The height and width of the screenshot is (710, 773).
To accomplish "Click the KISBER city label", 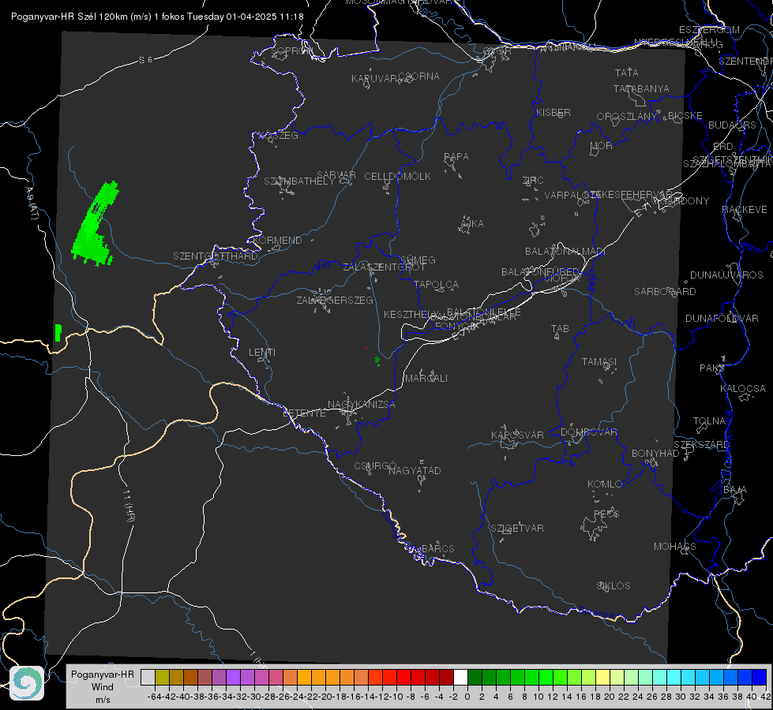I will point(553,112).
